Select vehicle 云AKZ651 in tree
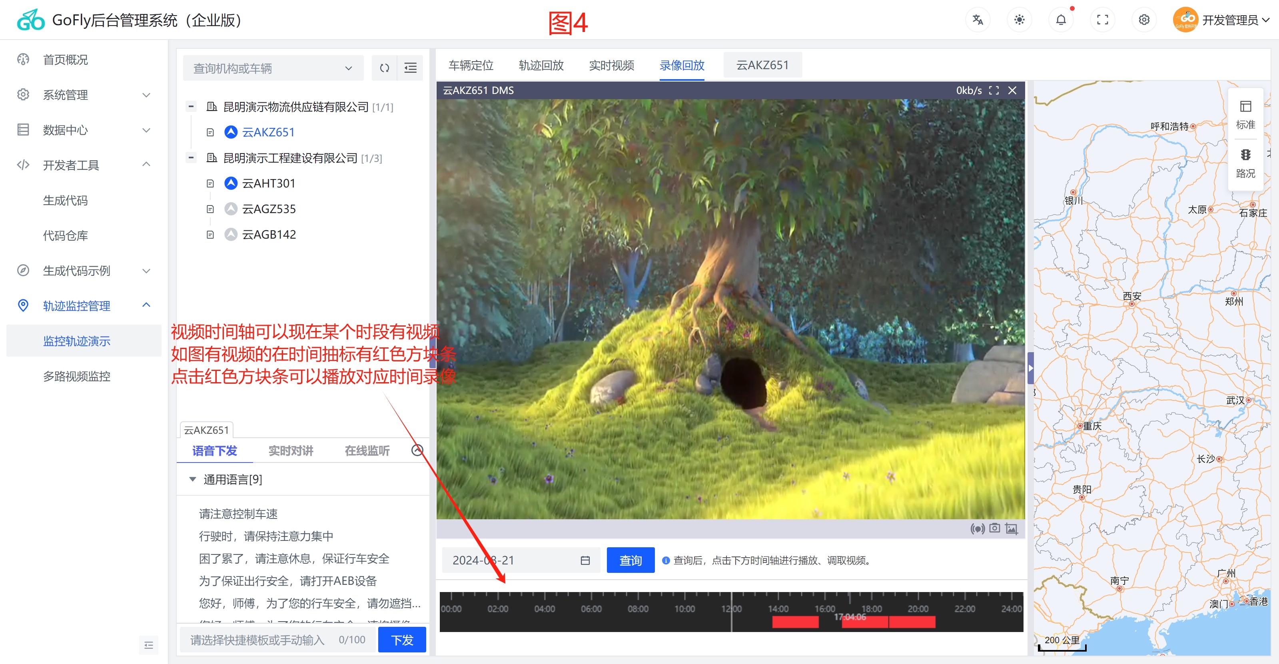Viewport: 1279px width, 664px height. (x=268, y=132)
